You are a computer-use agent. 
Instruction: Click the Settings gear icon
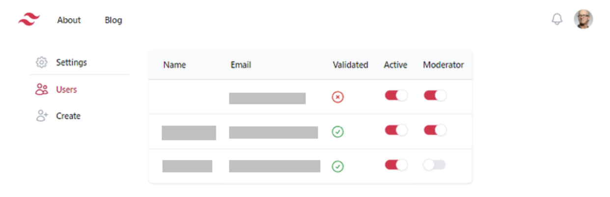[x=42, y=63]
